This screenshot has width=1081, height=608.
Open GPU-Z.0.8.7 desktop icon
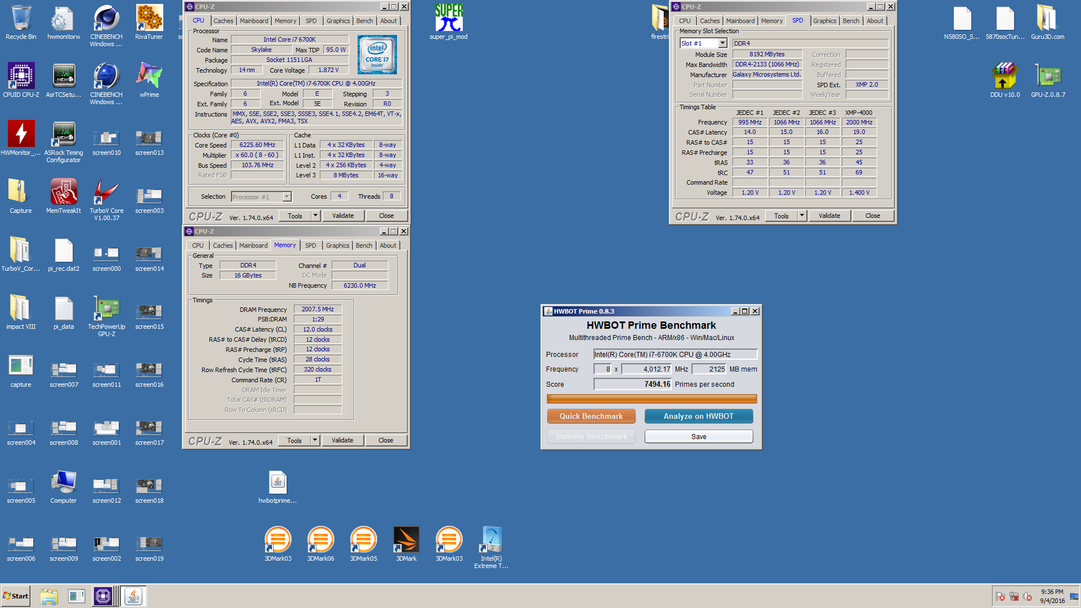coord(1048,81)
